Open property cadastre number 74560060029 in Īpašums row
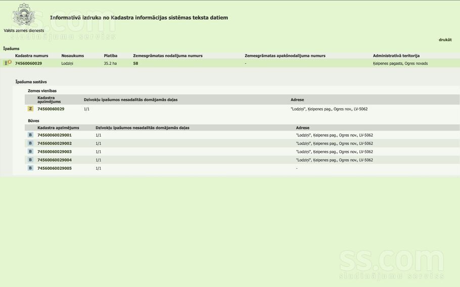 (x=28, y=64)
